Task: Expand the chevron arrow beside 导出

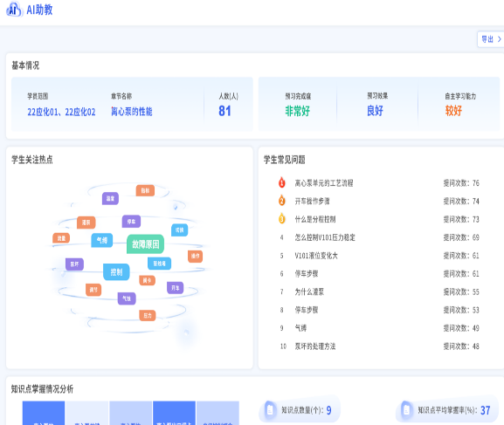Action: (x=499, y=39)
